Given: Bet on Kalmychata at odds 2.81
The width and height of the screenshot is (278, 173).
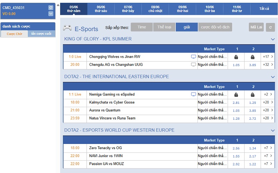Looking at the screenshot, I should pos(236,102).
